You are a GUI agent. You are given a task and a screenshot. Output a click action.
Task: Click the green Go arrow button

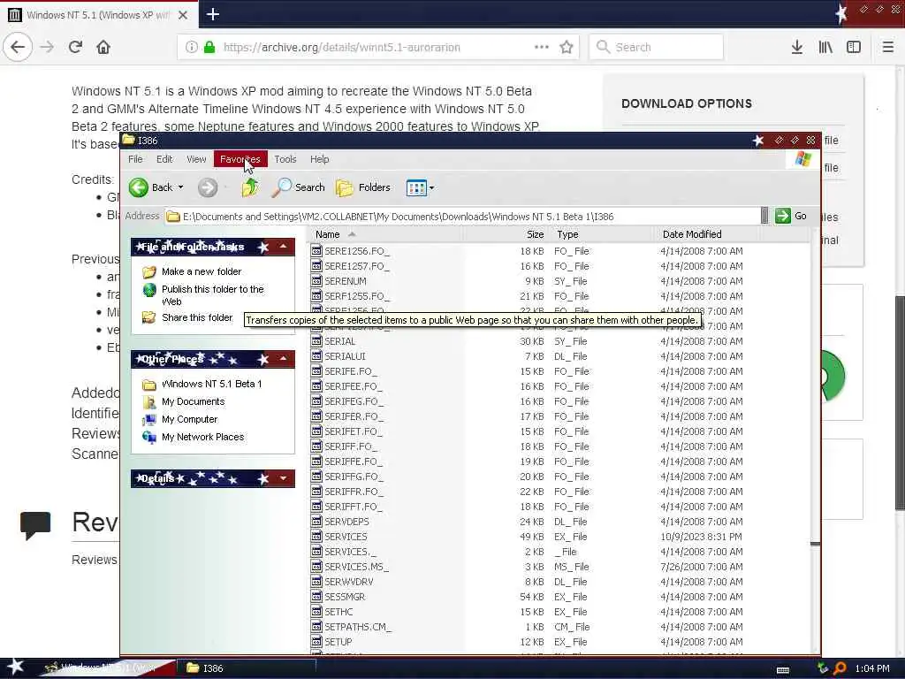coord(783,216)
